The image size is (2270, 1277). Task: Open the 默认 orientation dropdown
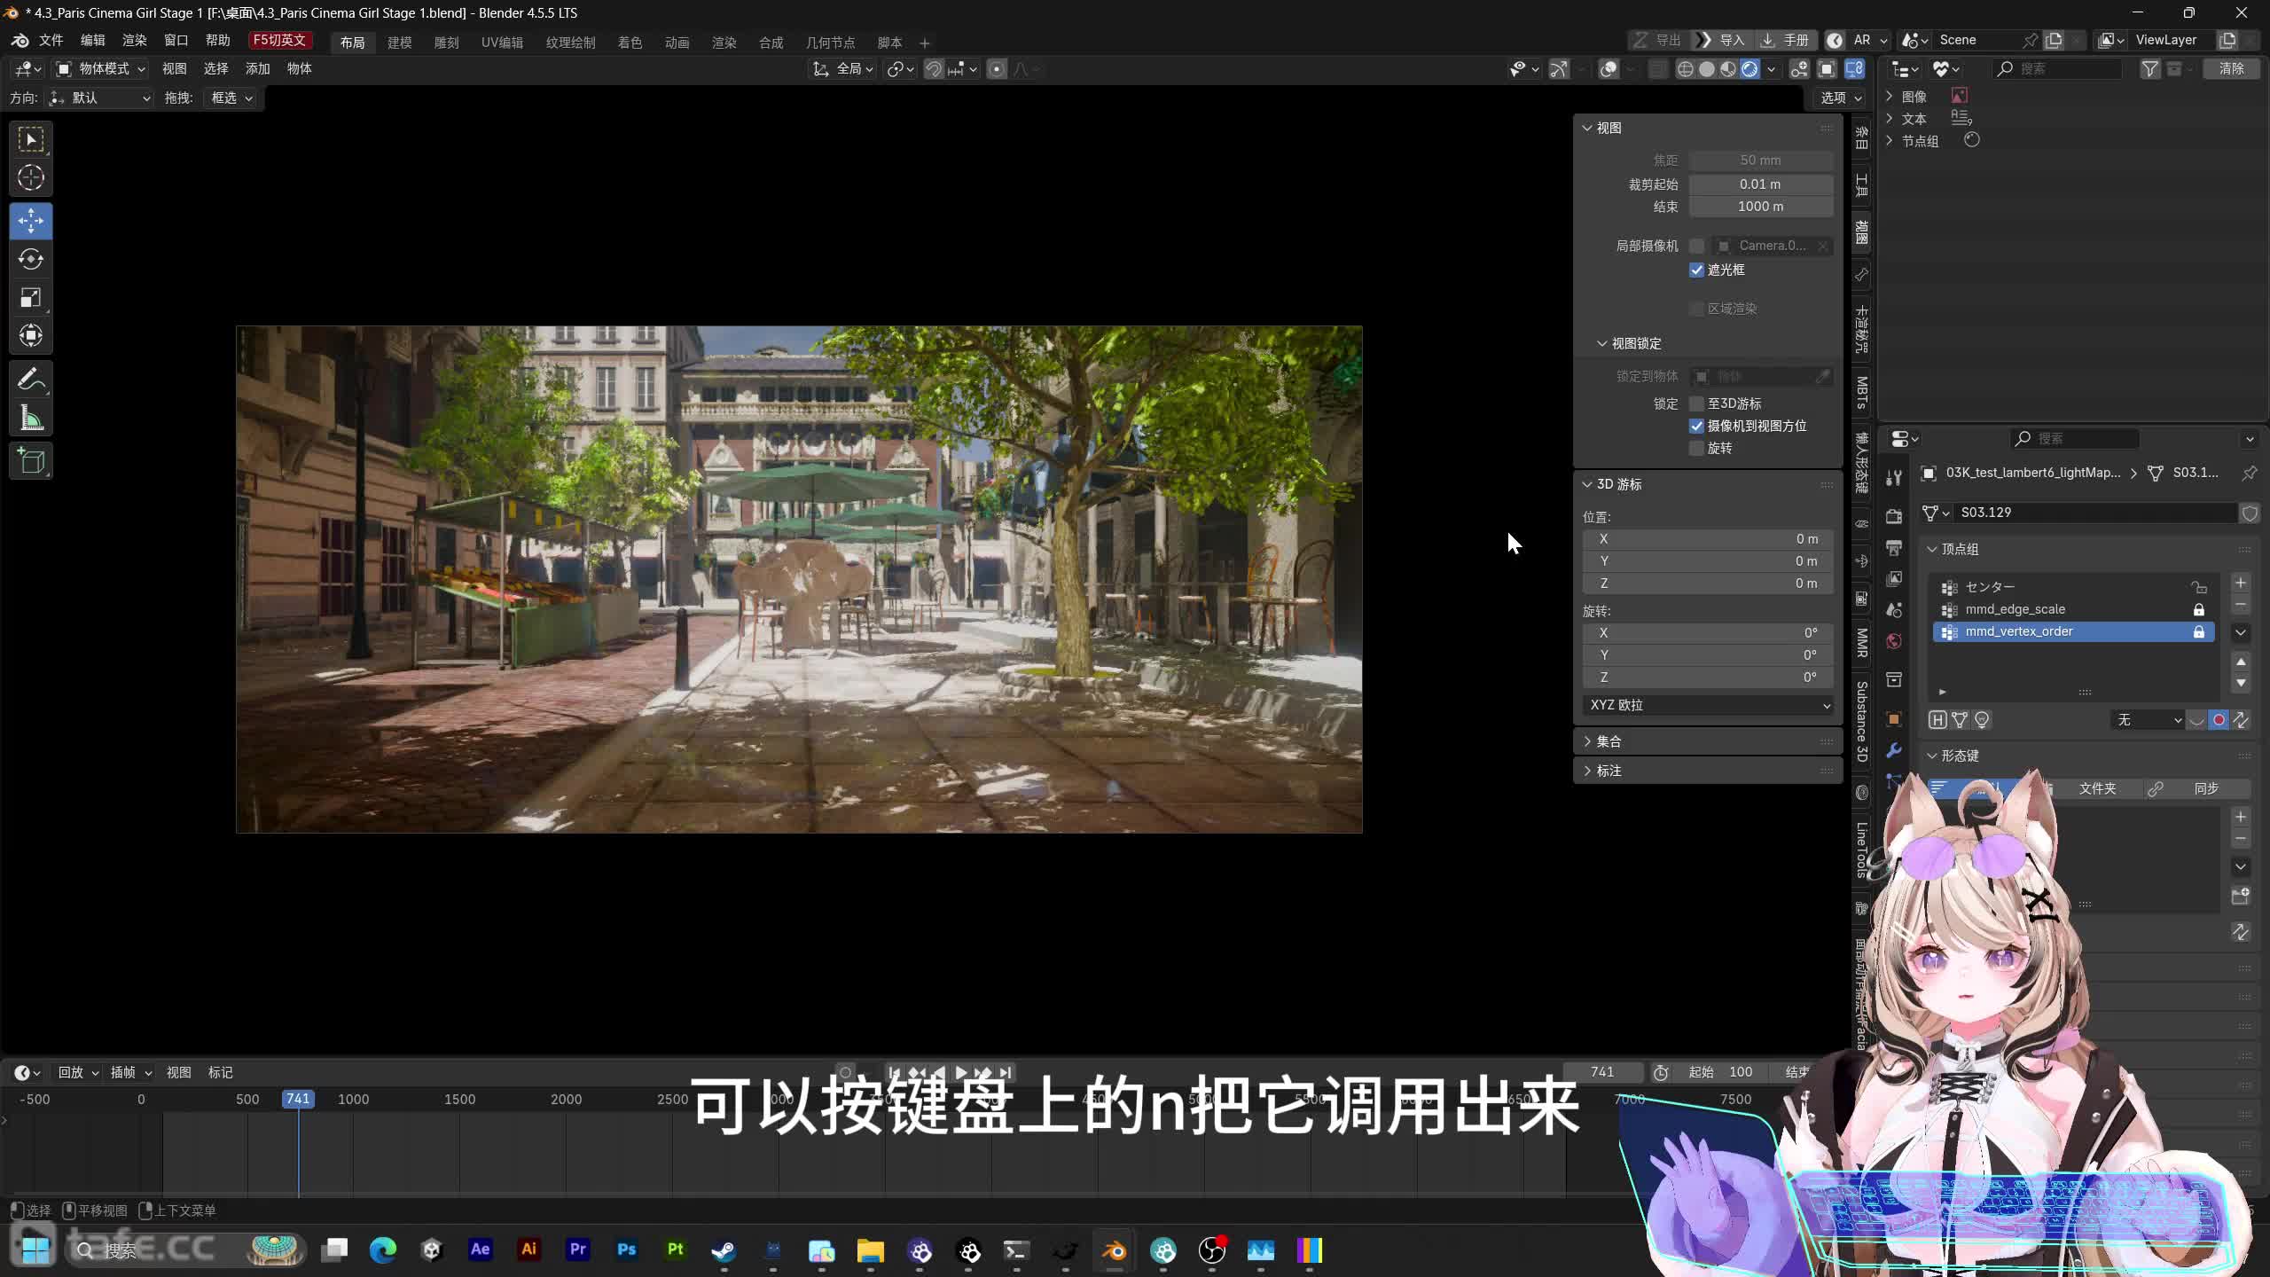pos(100,98)
